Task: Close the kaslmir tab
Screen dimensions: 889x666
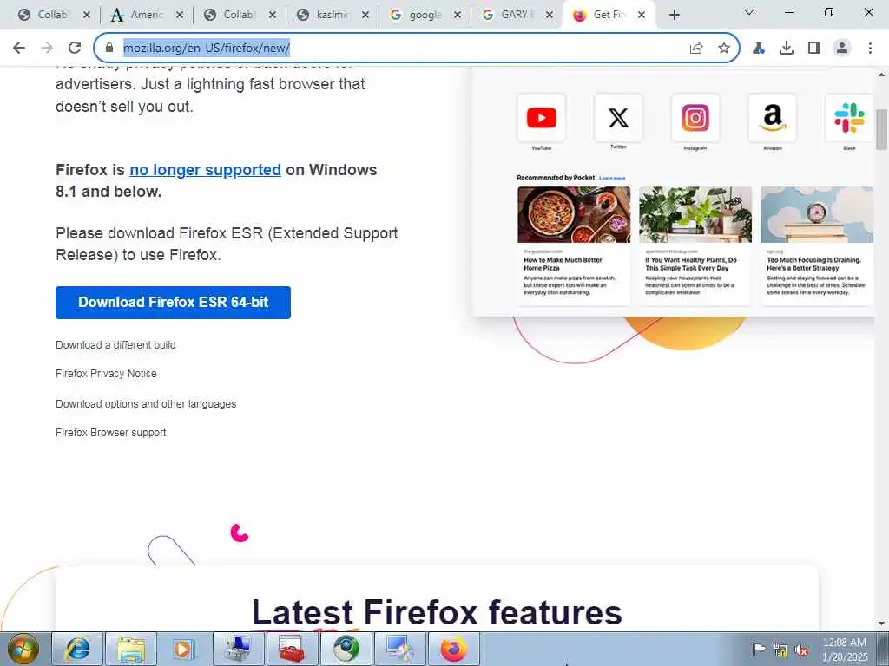Action: point(365,15)
